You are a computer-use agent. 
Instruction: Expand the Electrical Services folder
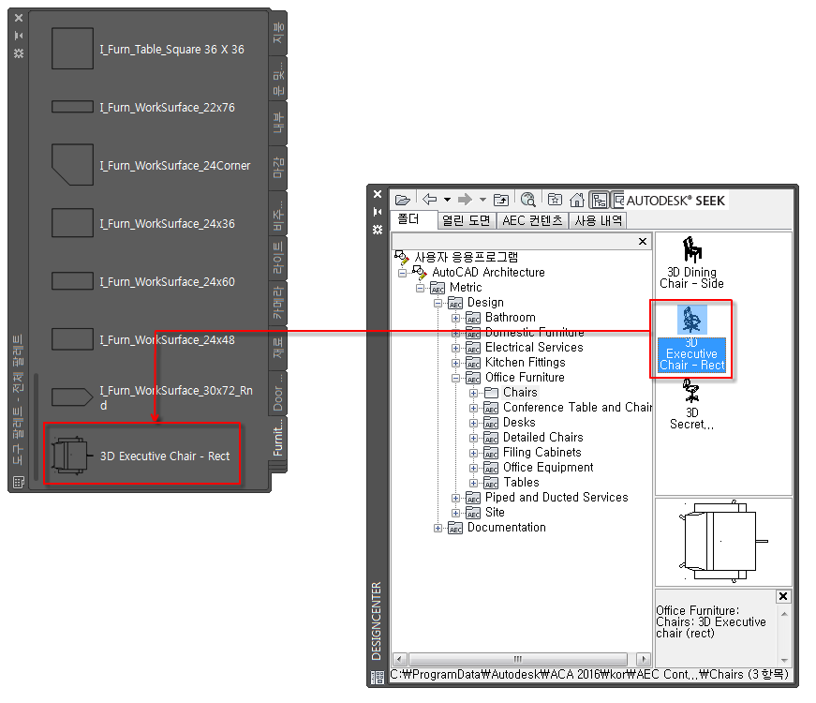pos(456,348)
